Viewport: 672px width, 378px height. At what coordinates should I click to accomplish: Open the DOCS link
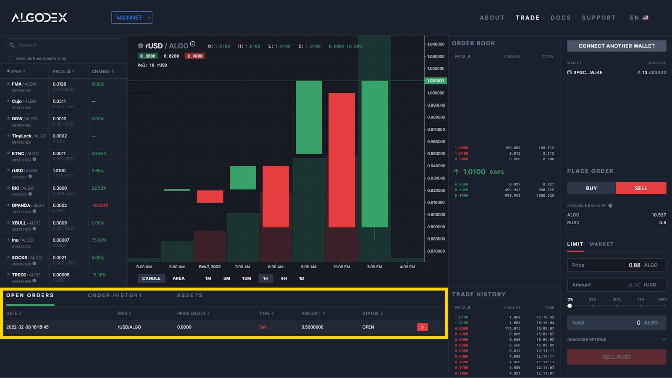point(561,18)
